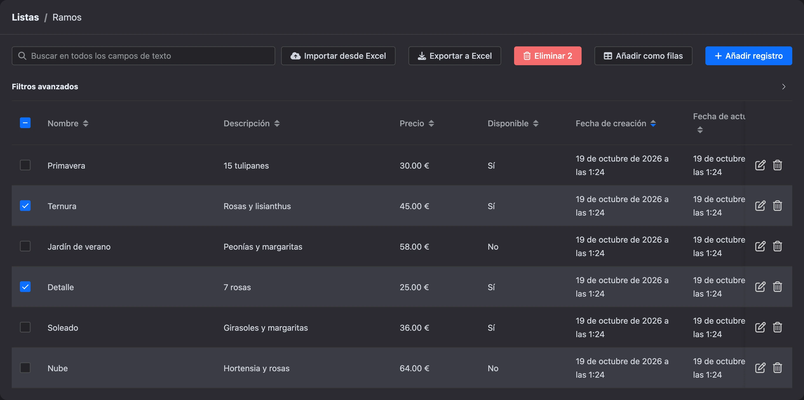Image resolution: width=804 pixels, height=400 pixels.
Task: Click 'Girasoles y margaritas' cell
Action: [x=265, y=328]
